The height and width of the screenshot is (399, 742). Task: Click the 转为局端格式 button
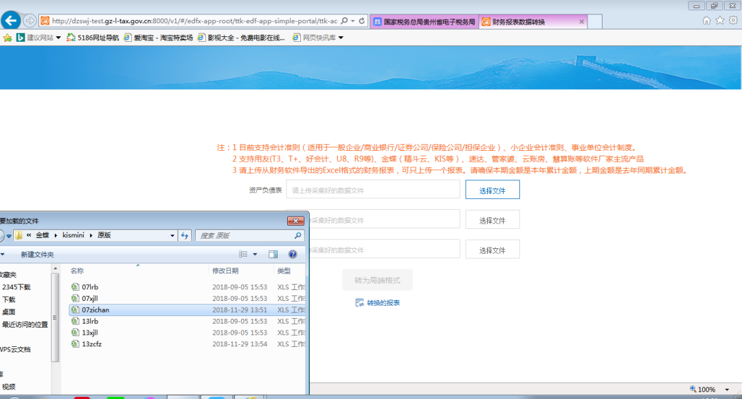coord(377,280)
